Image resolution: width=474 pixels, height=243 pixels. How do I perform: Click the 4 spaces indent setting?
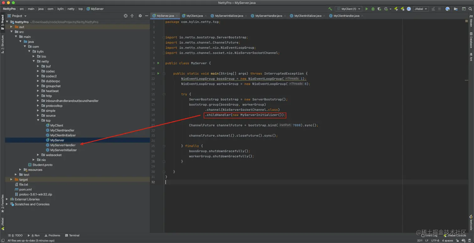[x=447, y=240]
